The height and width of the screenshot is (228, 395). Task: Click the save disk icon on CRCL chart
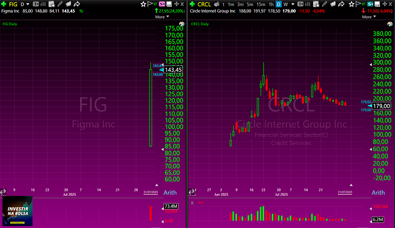(377, 4)
